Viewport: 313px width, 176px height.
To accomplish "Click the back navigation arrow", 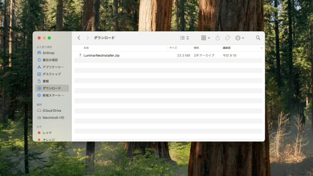I will (79, 38).
